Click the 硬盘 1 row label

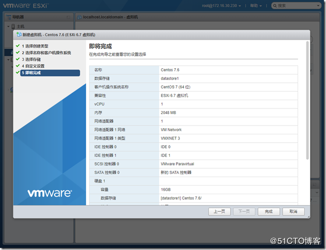(x=100, y=181)
